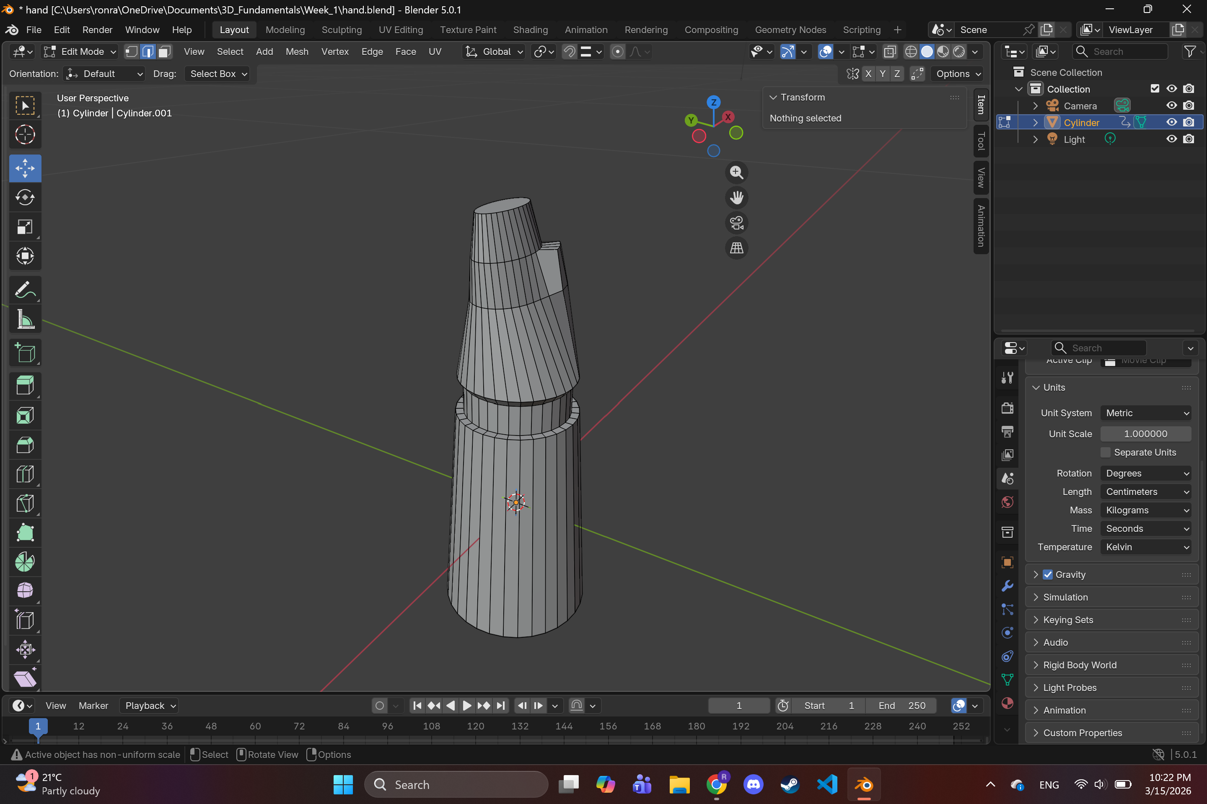Choose the Poly Build tool

25,533
